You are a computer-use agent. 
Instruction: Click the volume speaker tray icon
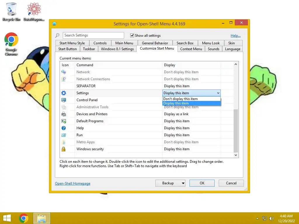[271, 218]
